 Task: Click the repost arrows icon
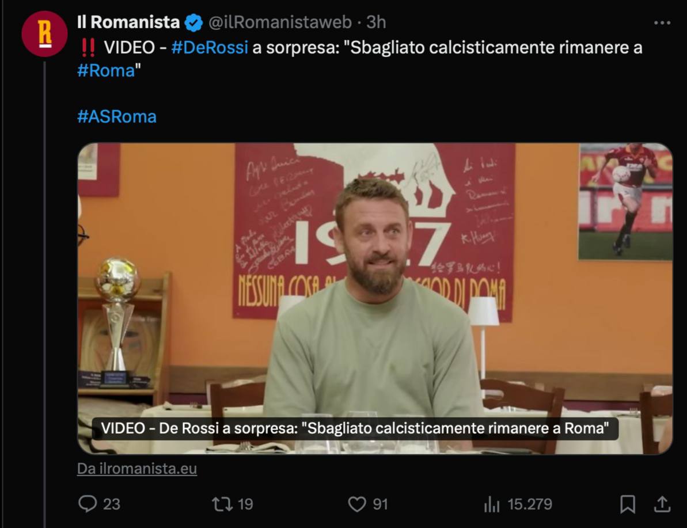[222, 504]
